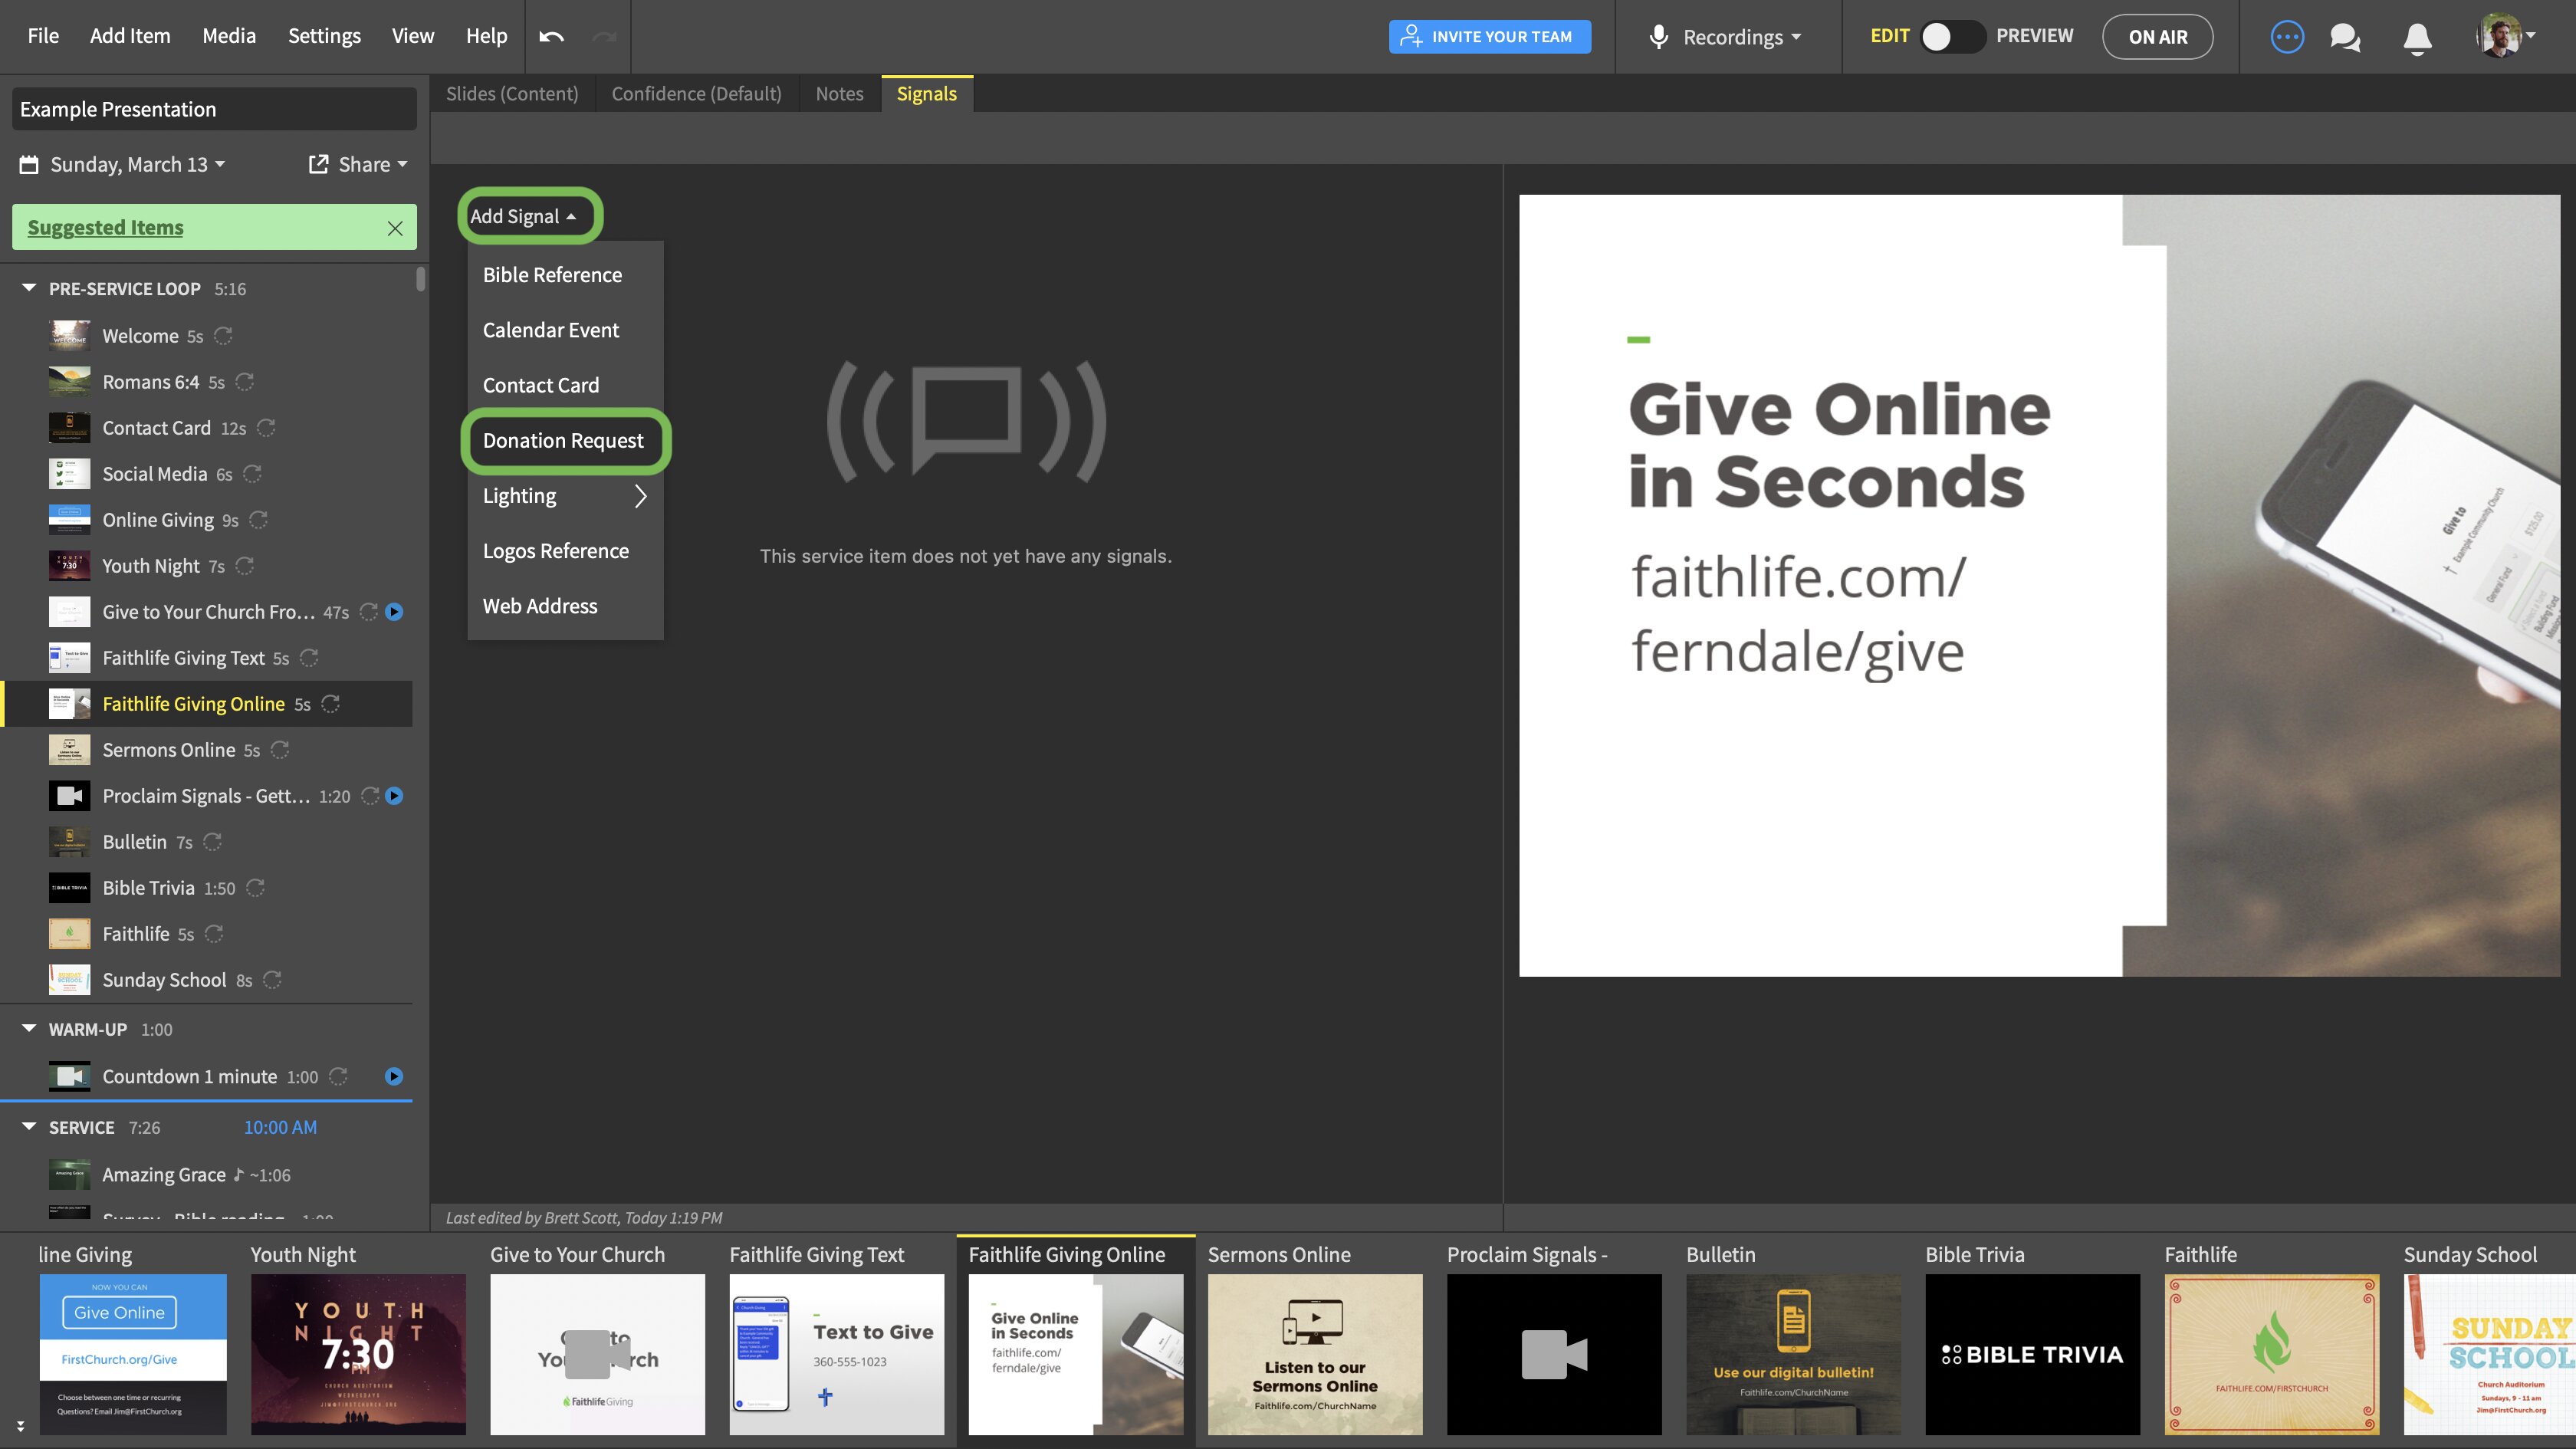Open the Suggested Items link
Image resolution: width=2576 pixels, height=1449 pixels.
[105, 228]
